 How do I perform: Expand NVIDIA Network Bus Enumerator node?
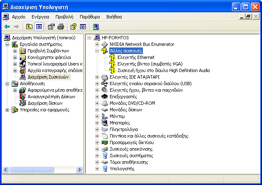tap(97, 44)
